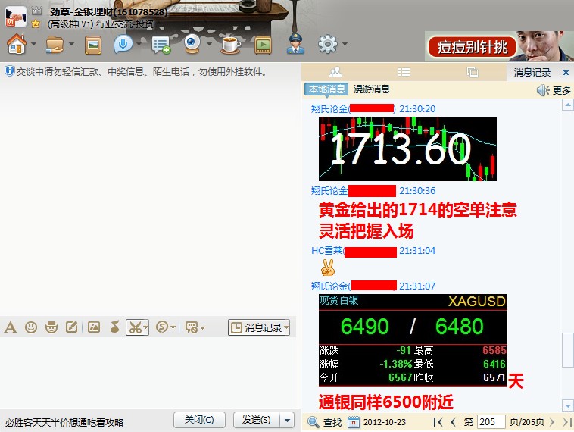Open the 消息记录 dropdown above input box
The image size is (574, 432).
pos(259,327)
